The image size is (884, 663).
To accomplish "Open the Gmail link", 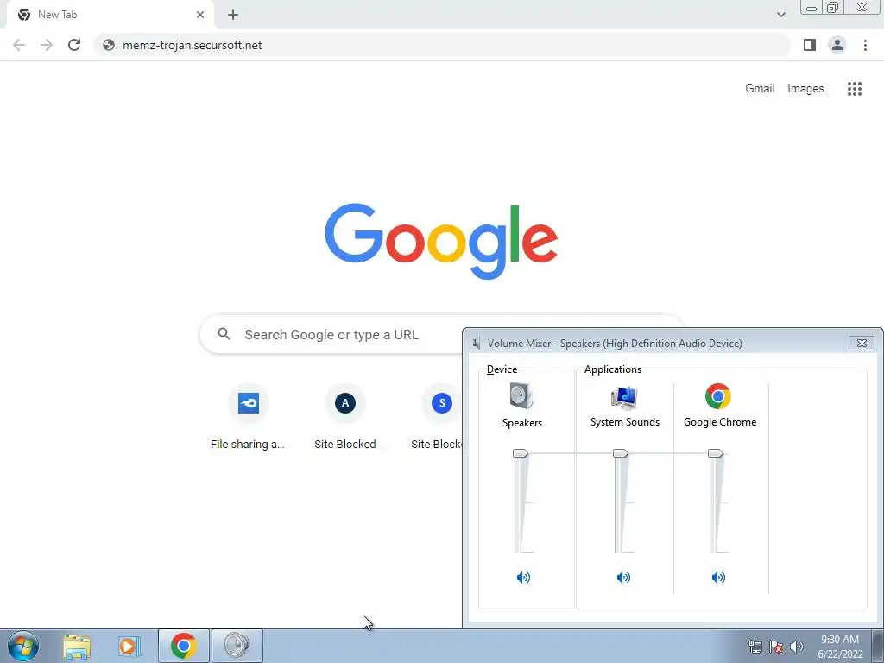I will (x=760, y=89).
